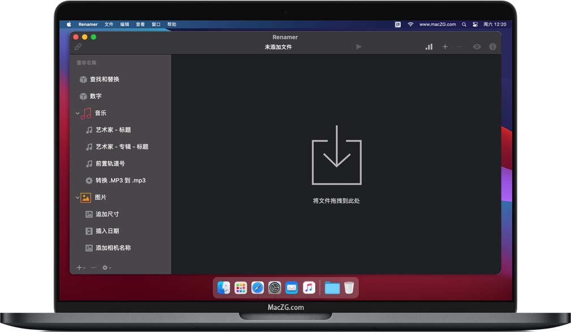Open the info inspector icon
The height and width of the screenshot is (332, 571).
point(492,47)
